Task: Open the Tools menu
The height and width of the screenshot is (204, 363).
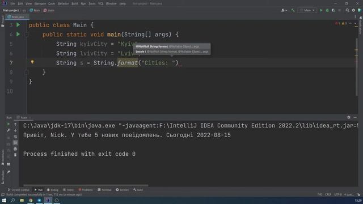Action: (92, 3)
